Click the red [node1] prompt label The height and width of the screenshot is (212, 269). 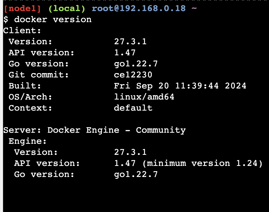click(x=22, y=8)
